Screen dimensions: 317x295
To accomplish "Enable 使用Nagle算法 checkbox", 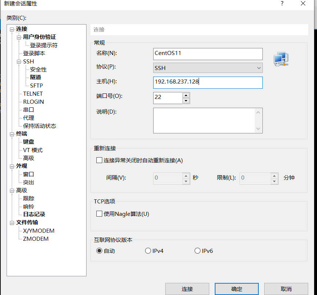I will pyautogui.click(x=99, y=214).
